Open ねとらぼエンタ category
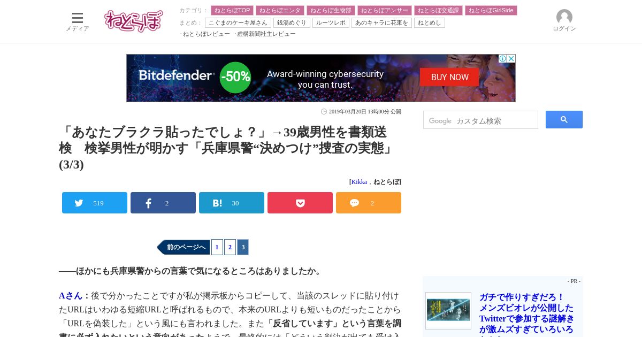 tap(280, 10)
